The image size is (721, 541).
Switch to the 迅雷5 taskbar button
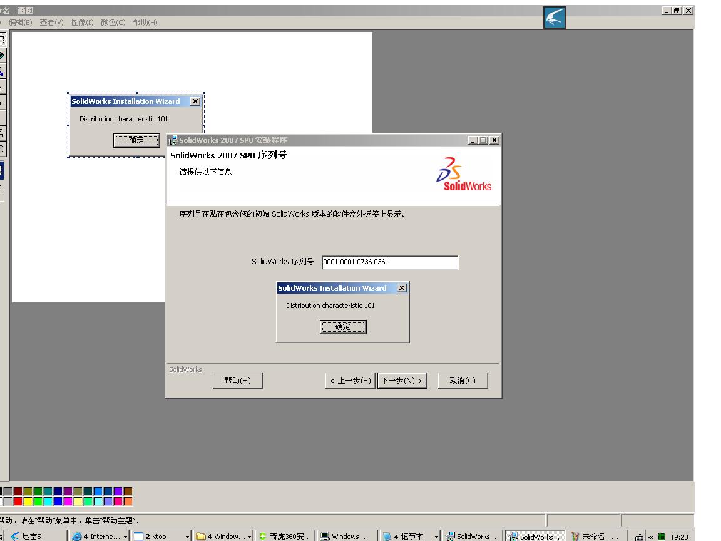point(37,536)
